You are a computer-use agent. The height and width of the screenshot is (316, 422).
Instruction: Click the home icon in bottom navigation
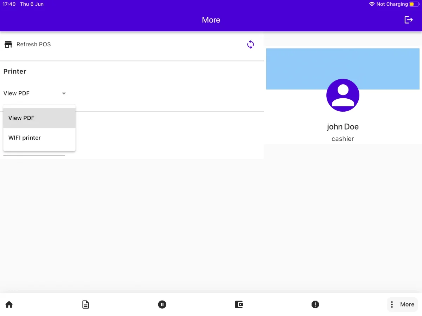9,304
